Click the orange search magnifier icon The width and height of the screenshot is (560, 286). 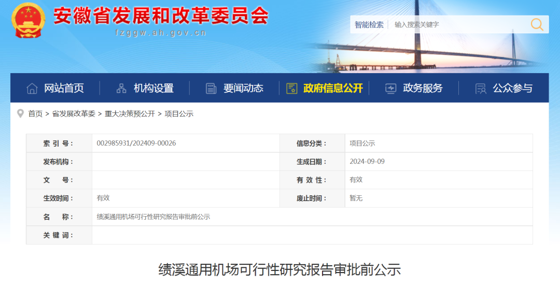[537, 24]
